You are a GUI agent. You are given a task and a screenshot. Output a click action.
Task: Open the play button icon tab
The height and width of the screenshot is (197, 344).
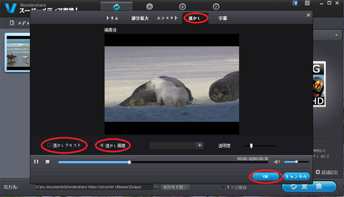click(x=216, y=7)
